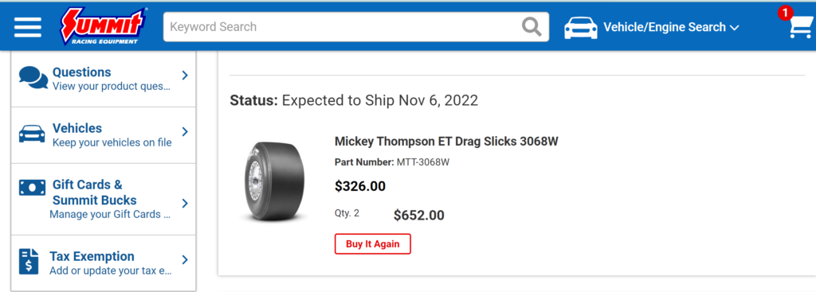816x292 pixels.
Task: Click the Buy It Again button
Action: coord(373,243)
